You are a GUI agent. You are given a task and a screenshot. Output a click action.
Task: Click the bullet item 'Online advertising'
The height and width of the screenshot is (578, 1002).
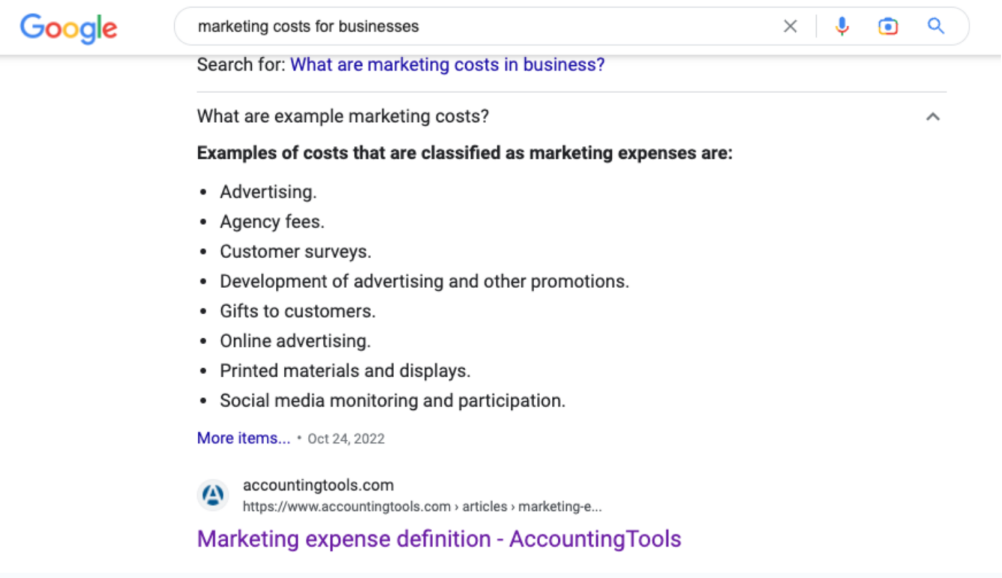click(x=295, y=340)
